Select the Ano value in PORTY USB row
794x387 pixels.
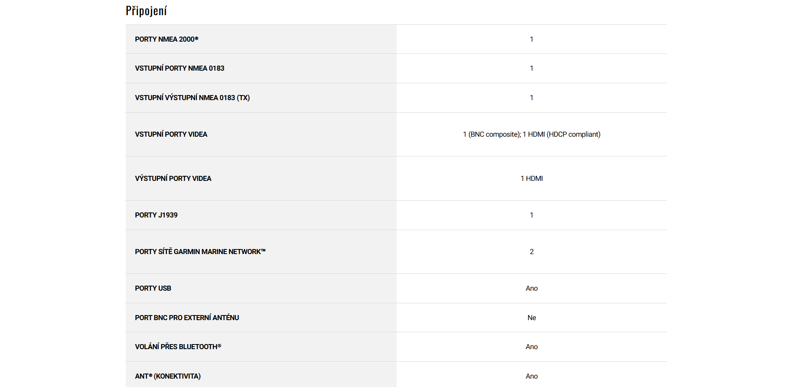click(532, 288)
